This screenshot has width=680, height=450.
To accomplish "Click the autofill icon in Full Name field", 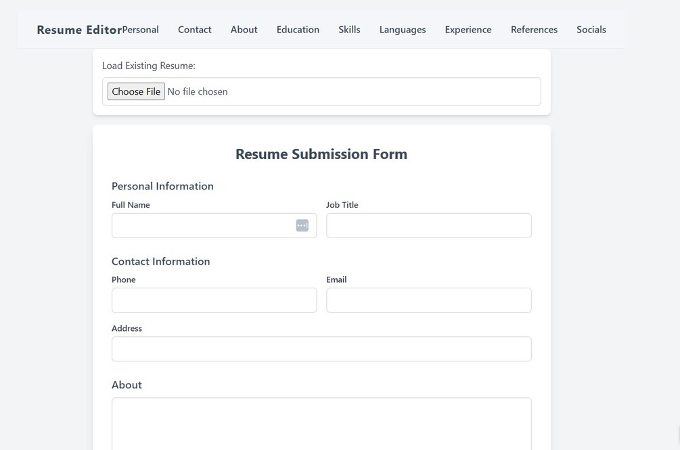I will click(302, 225).
